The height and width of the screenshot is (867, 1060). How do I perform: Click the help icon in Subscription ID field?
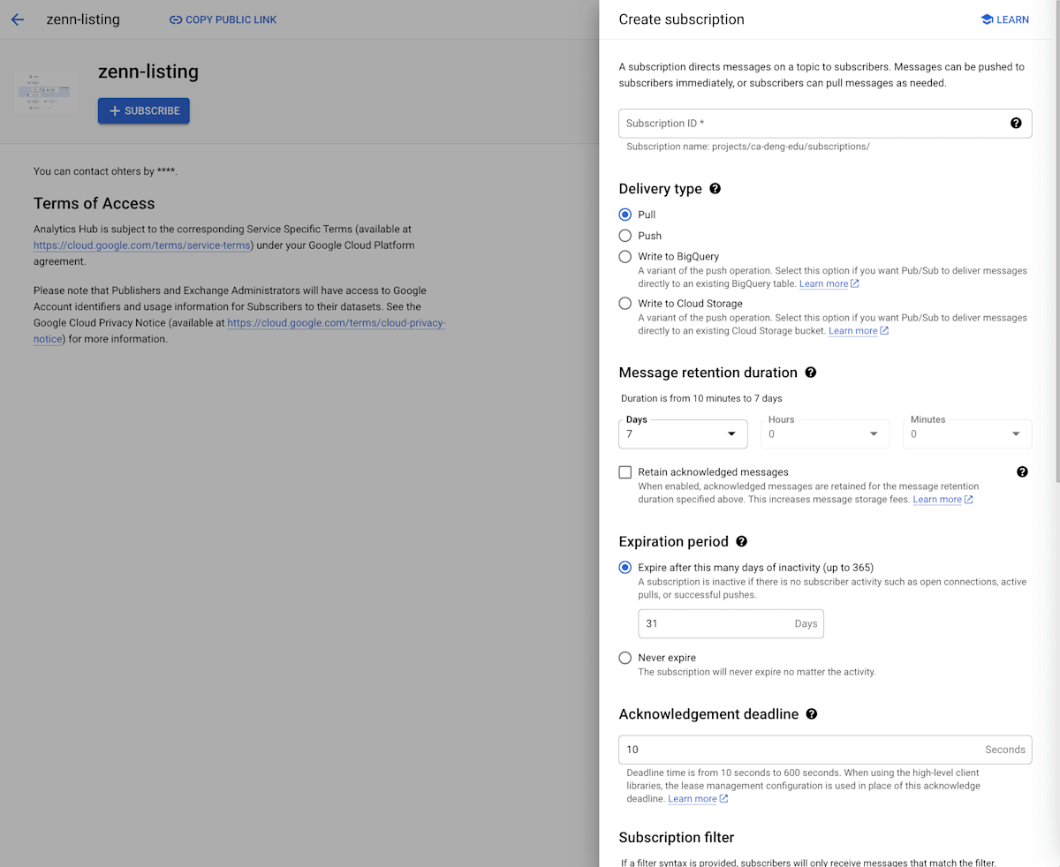[1016, 124]
